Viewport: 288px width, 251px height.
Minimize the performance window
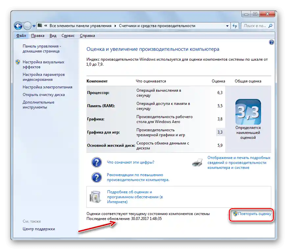tap(246, 14)
